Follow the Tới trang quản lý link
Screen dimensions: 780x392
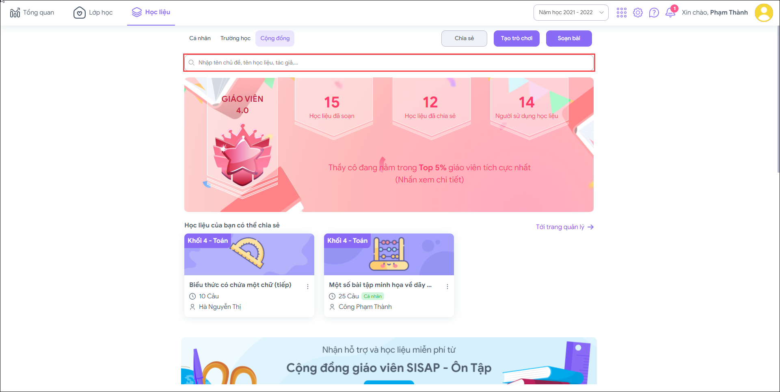click(x=565, y=227)
